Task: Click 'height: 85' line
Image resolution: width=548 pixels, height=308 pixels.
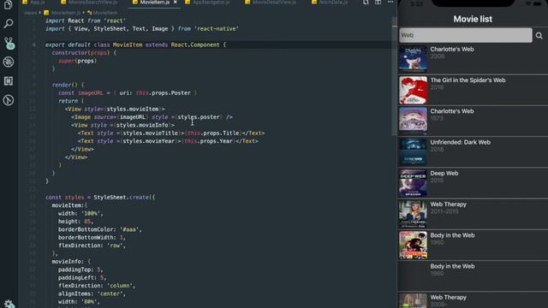Action: point(76,222)
